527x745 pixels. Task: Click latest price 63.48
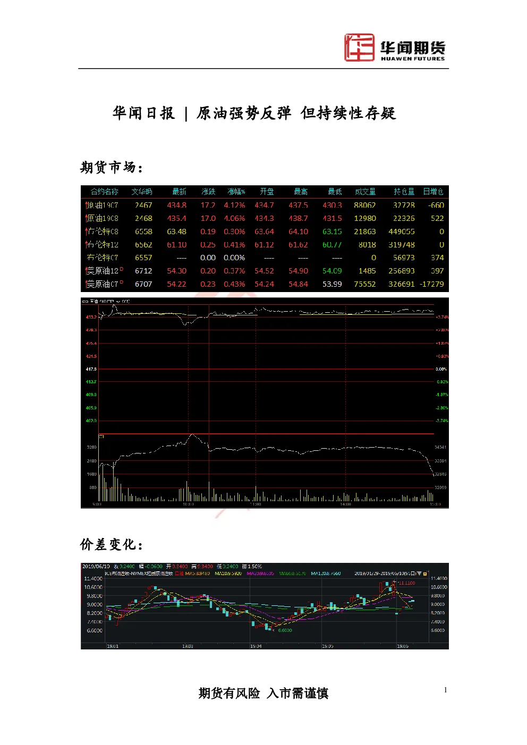pyautogui.click(x=177, y=232)
